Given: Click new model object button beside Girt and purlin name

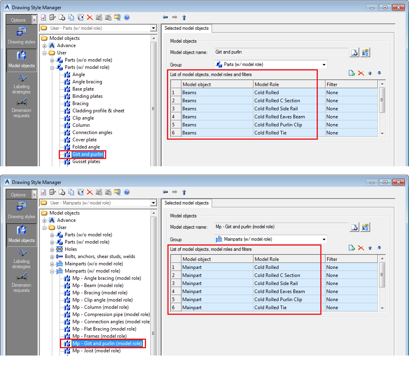Looking at the screenshot, I should pyautogui.click(x=354, y=52).
